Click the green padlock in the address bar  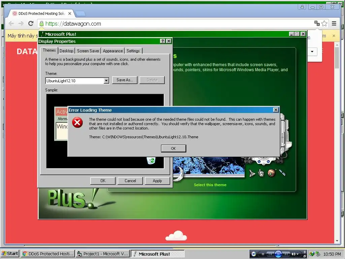41,24
